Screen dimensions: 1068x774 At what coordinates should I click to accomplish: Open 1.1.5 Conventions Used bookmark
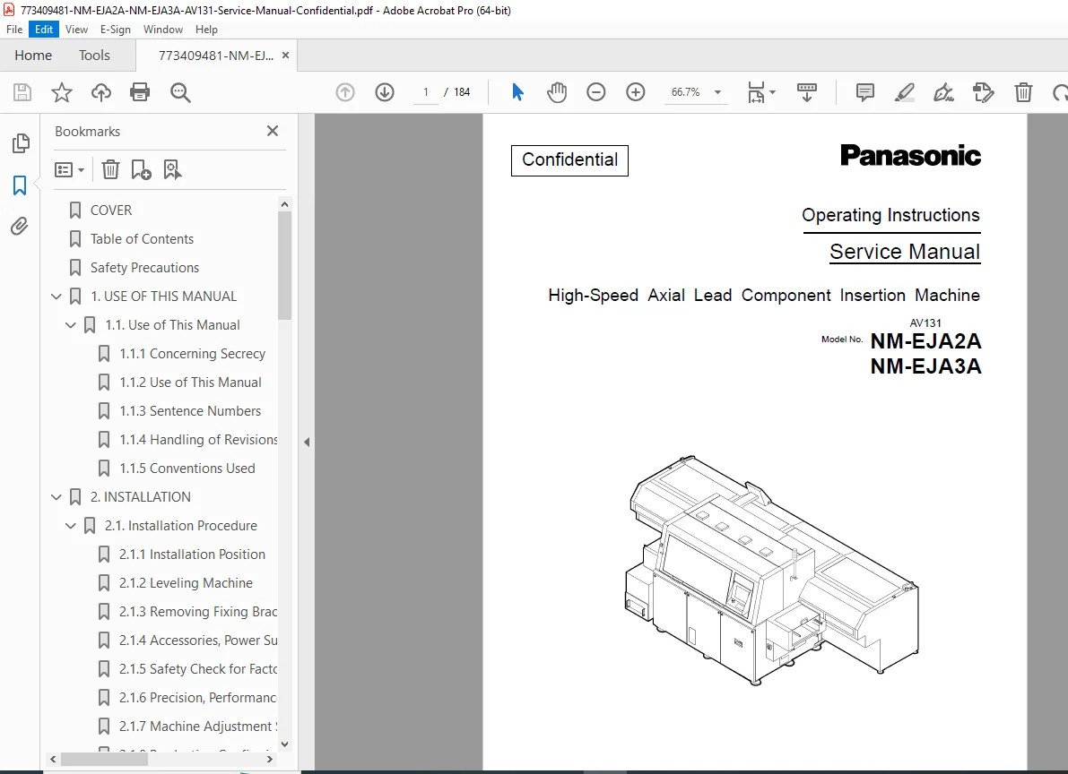[x=187, y=469]
